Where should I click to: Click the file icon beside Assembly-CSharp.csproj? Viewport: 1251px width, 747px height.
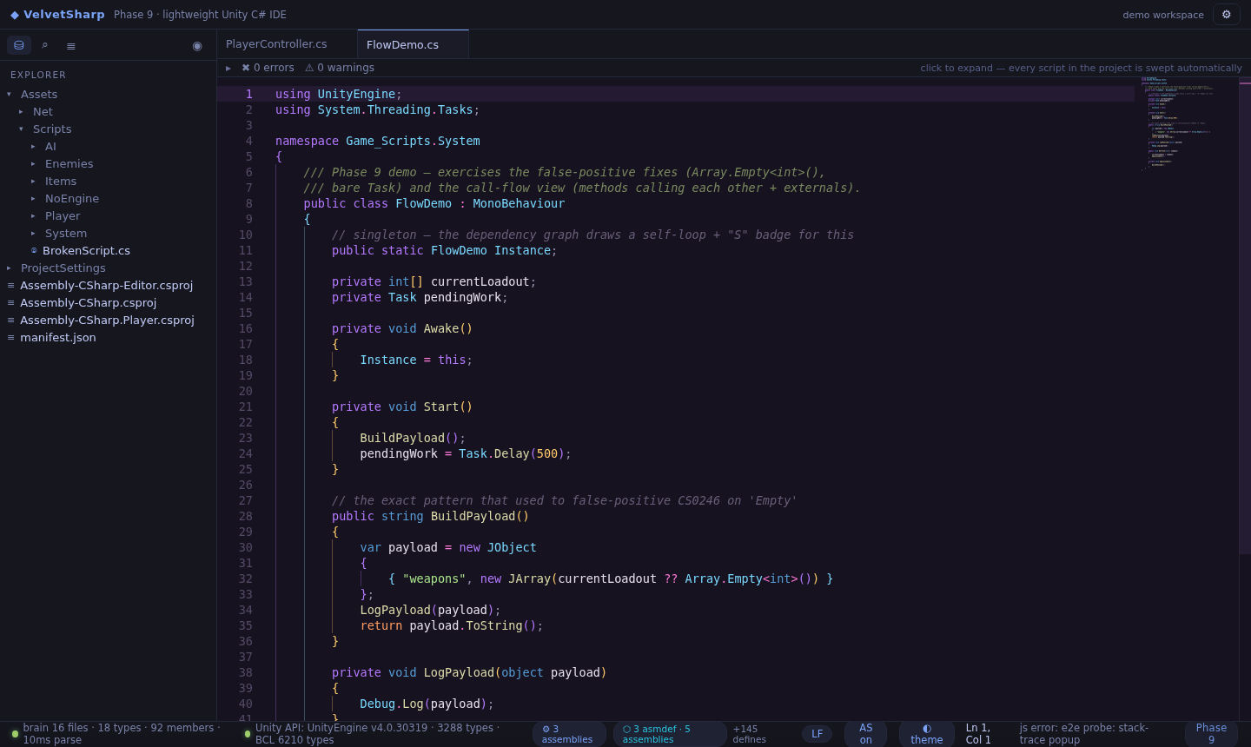(x=11, y=302)
